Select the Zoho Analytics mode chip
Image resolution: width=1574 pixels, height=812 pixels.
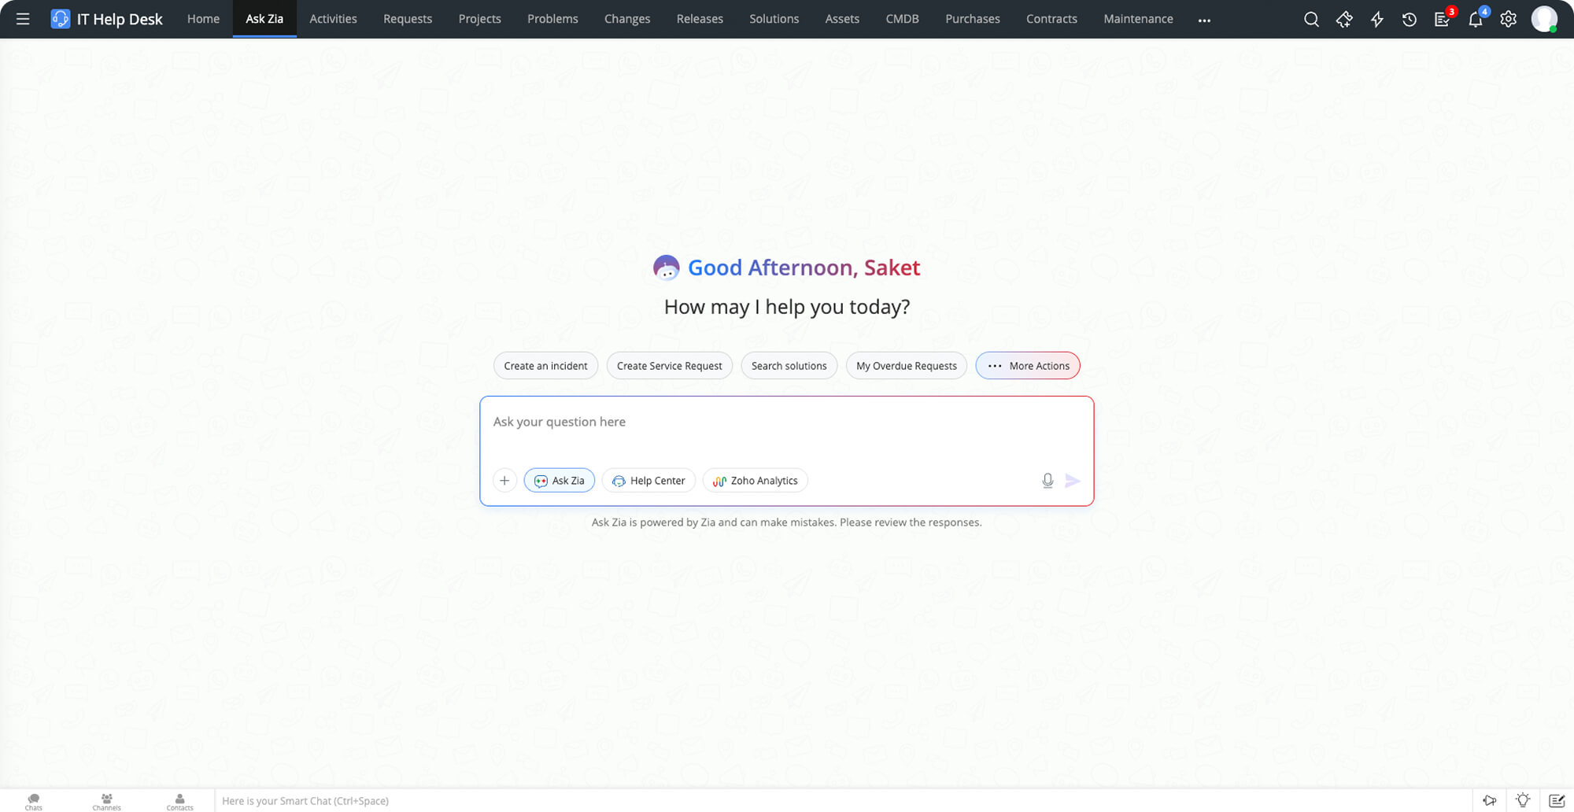click(x=755, y=481)
